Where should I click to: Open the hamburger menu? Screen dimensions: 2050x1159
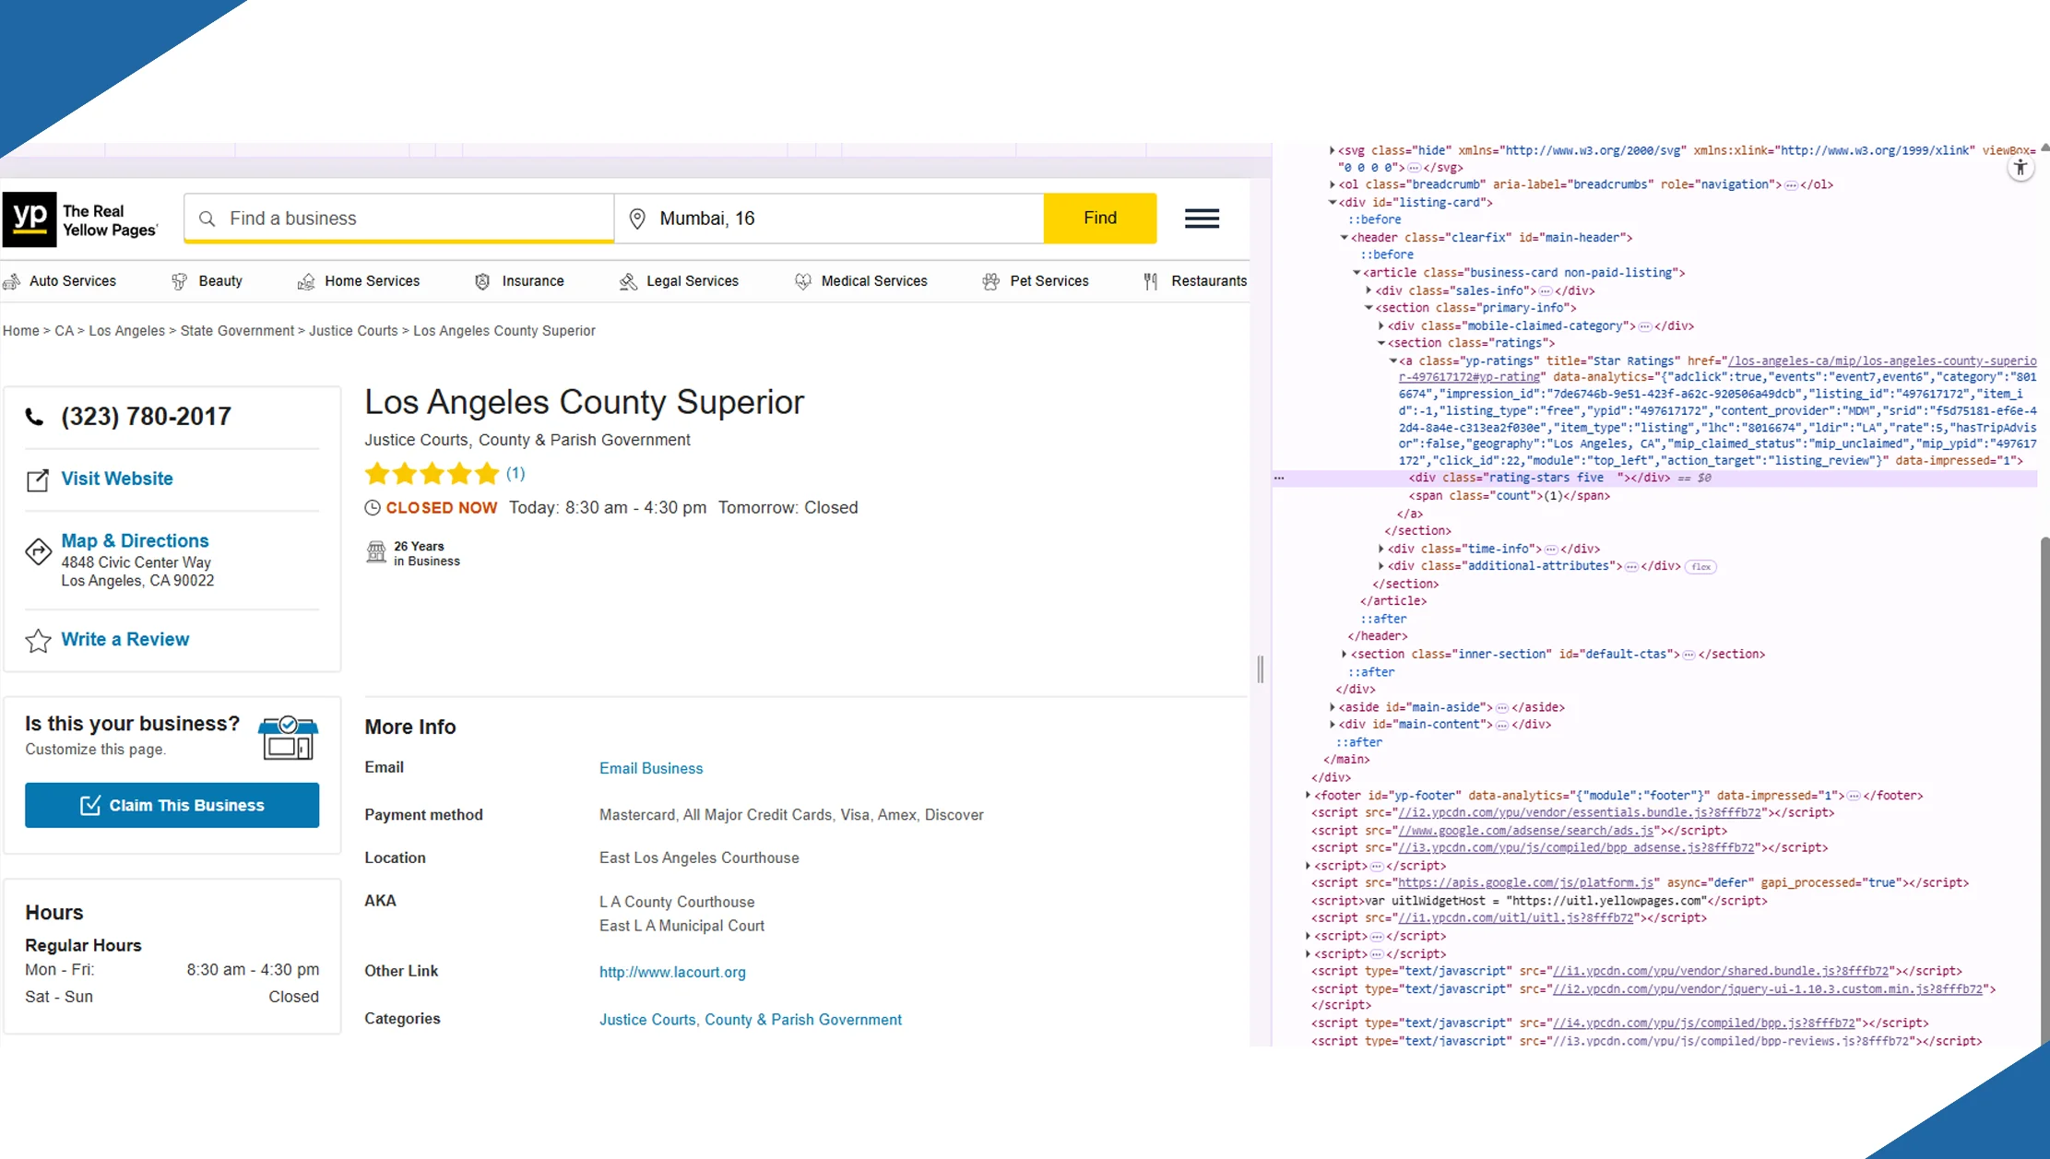pyautogui.click(x=1202, y=219)
